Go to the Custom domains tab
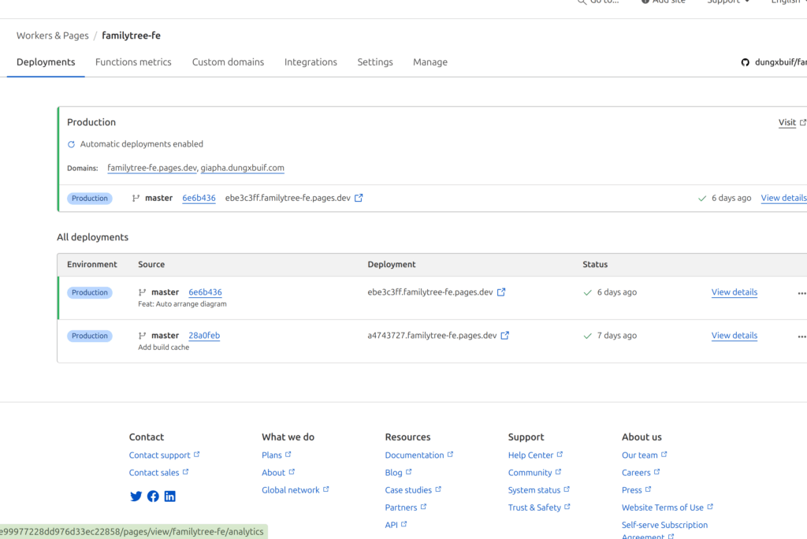807x539 pixels. [228, 62]
